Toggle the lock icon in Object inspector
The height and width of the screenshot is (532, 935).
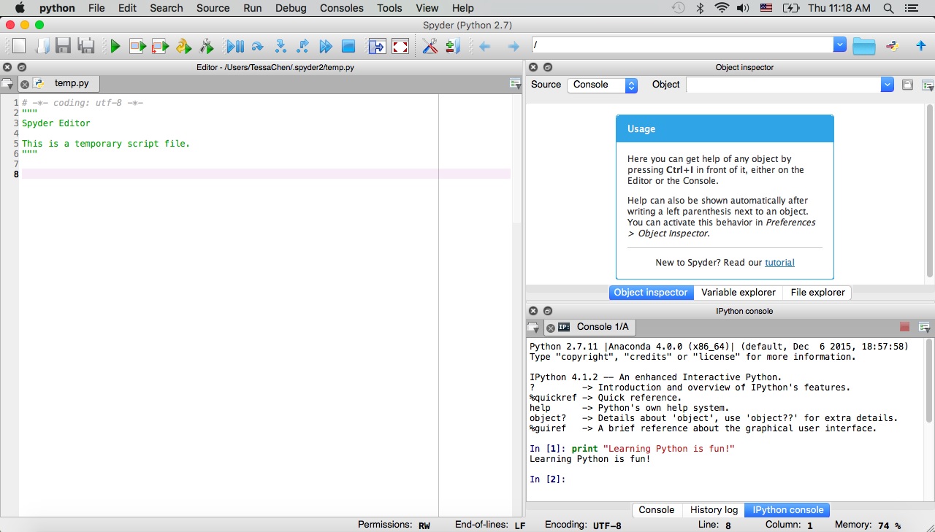(x=907, y=85)
